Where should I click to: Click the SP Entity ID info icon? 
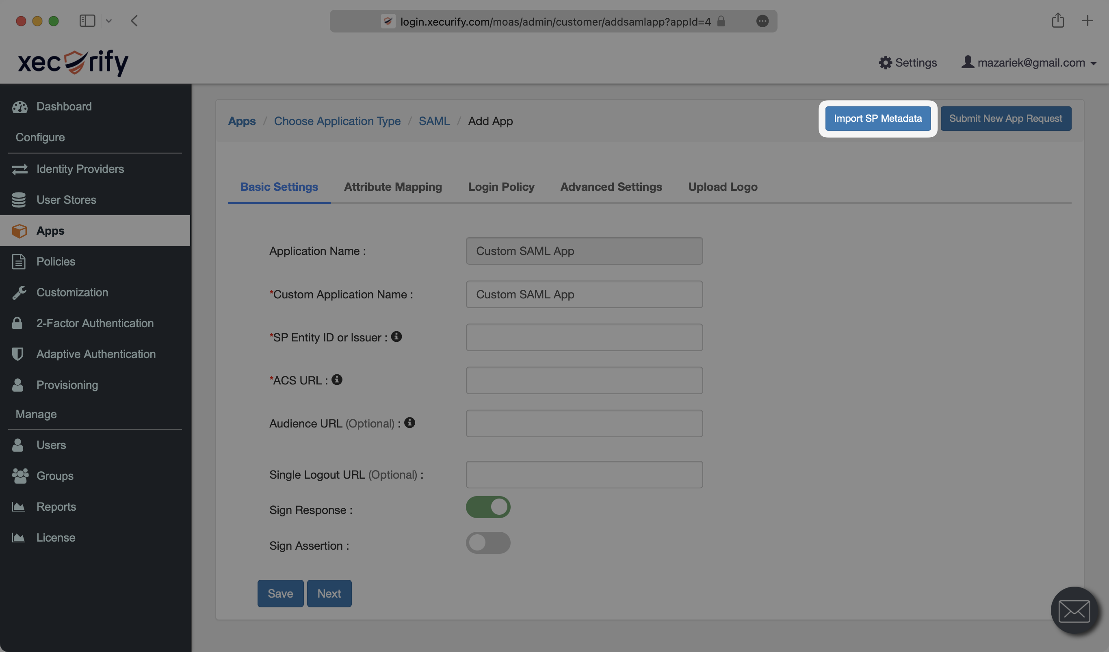(x=396, y=337)
